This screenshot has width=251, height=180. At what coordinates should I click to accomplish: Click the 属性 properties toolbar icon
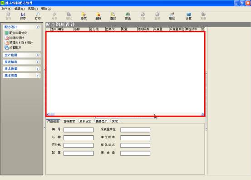coord(172,16)
